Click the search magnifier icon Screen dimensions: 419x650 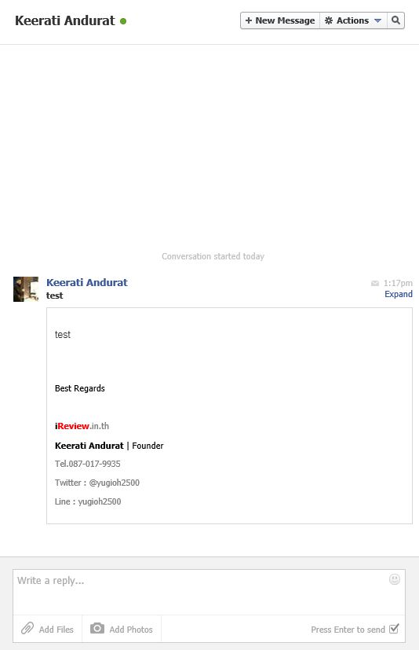click(395, 20)
